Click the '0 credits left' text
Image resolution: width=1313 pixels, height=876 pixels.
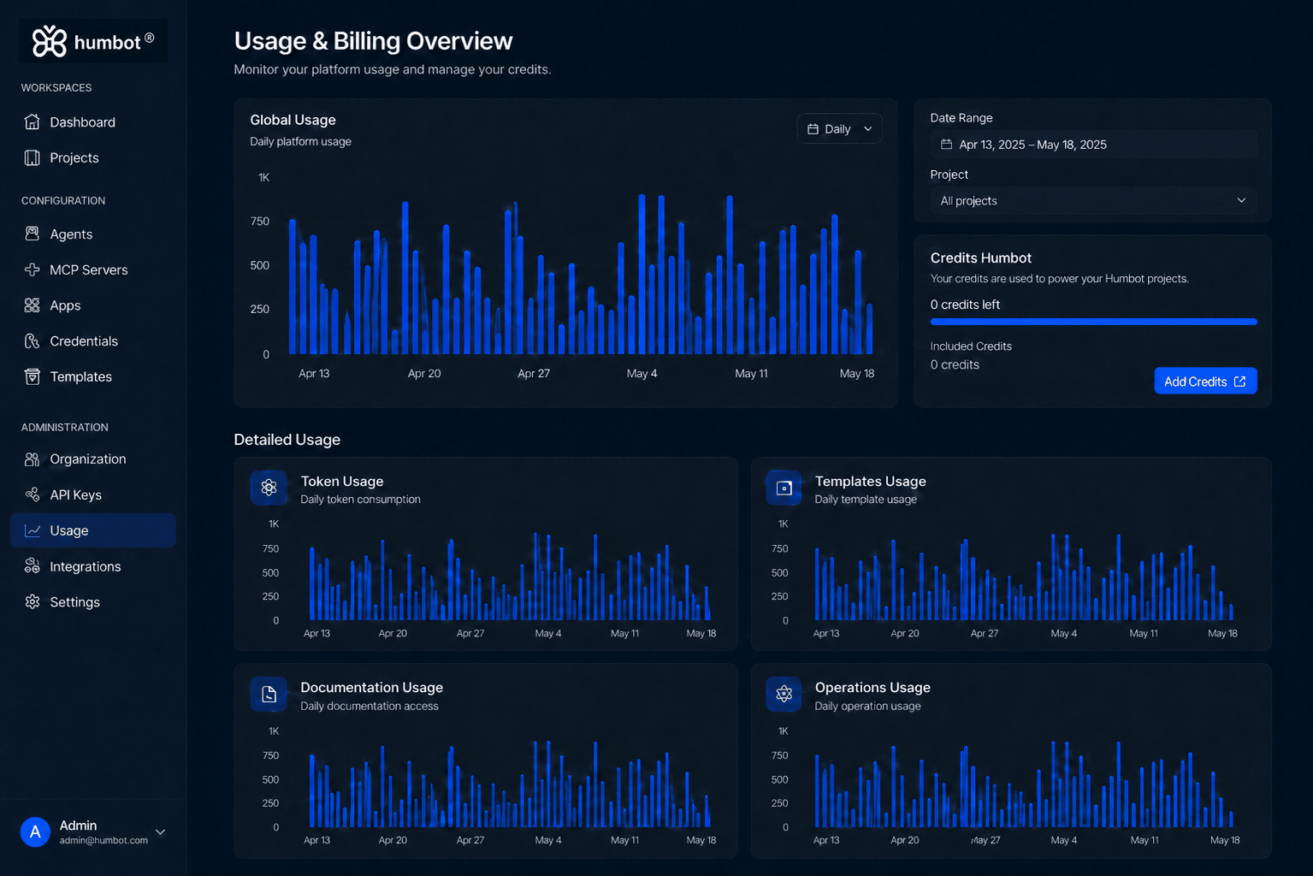965,305
